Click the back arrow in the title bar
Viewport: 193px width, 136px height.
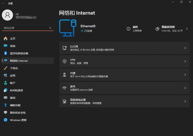click(x=3, y=3)
